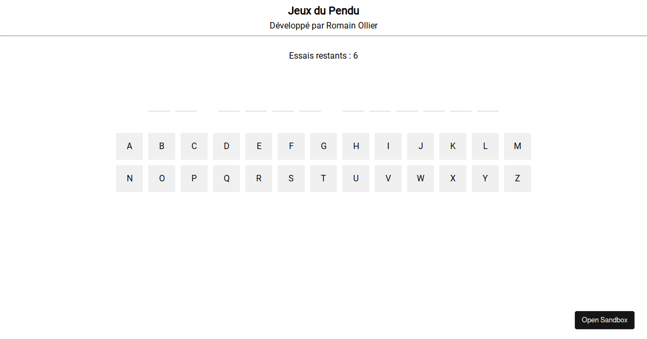Viewport: 647px width, 339px height.
Task: Click the Essais restants counter
Action: pos(323,55)
